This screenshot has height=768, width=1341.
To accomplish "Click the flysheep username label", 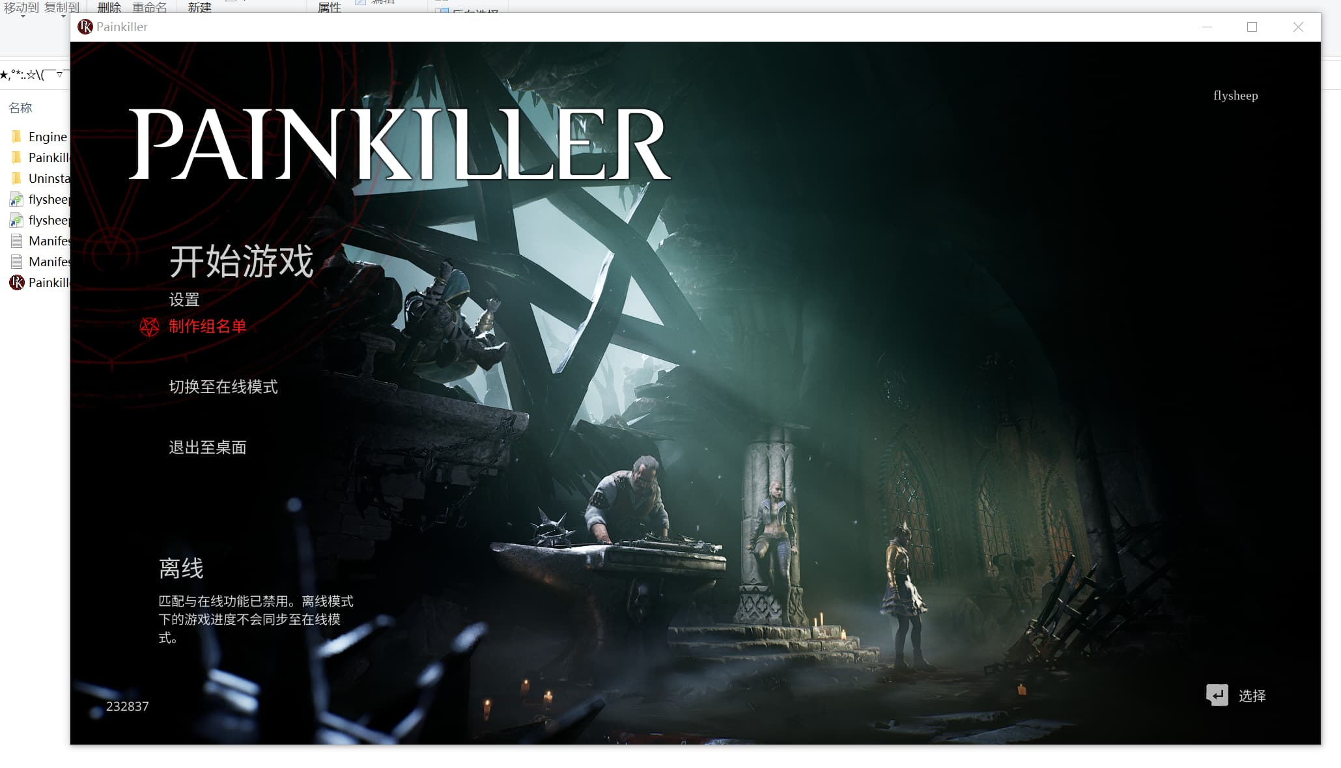I will (1235, 96).
